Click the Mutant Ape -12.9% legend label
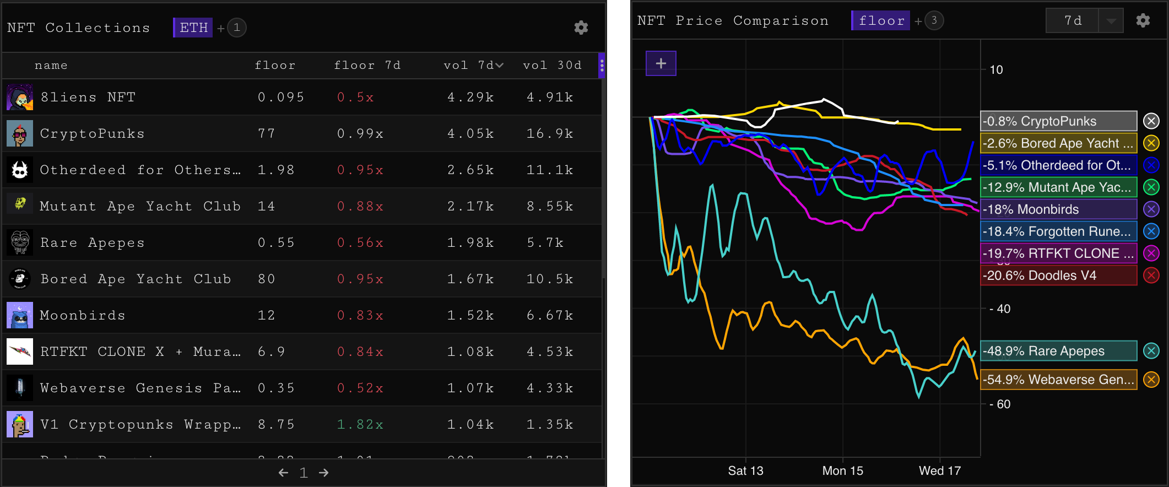This screenshot has width=1169, height=487. pyautogui.click(x=1059, y=187)
